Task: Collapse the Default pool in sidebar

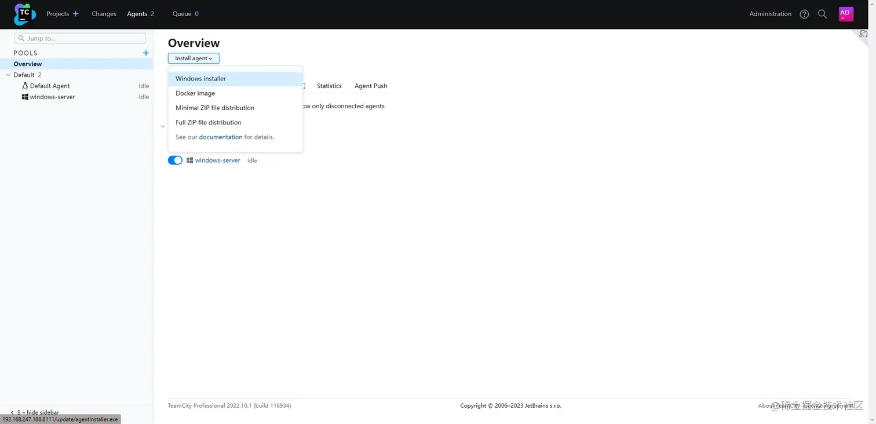Action: coord(8,75)
